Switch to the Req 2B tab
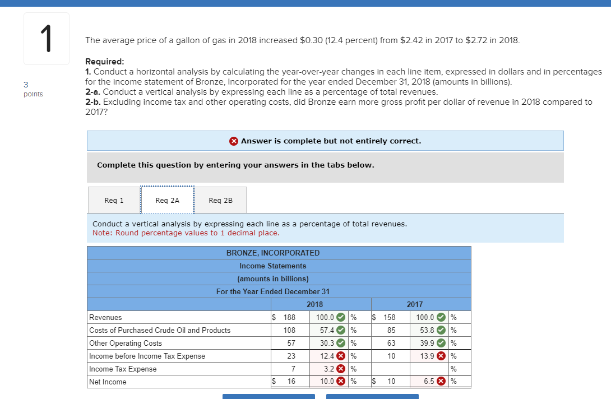Image resolution: width=611 pixels, height=399 pixels. point(220,200)
